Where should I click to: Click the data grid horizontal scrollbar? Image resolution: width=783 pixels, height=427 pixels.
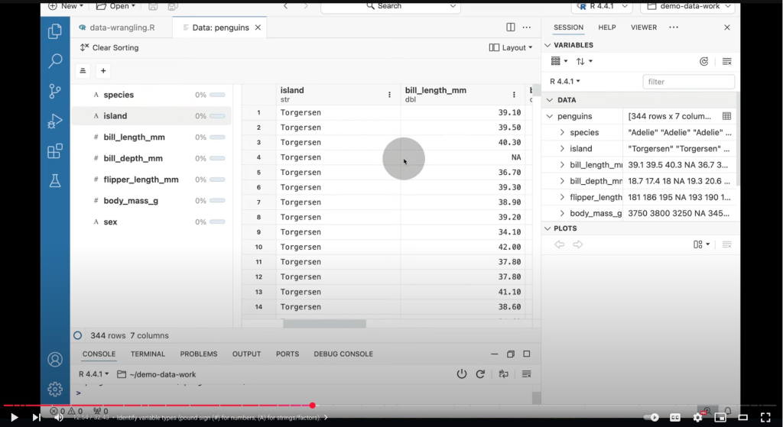pyautogui.click(x=324, y=324)
